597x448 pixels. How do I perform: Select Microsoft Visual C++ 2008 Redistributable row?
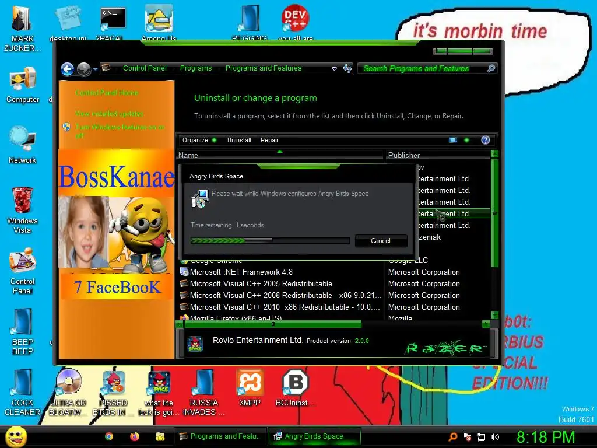pos(280,295)
